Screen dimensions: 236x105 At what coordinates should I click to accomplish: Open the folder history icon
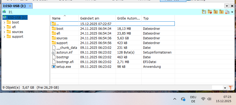tap(204, 12)
